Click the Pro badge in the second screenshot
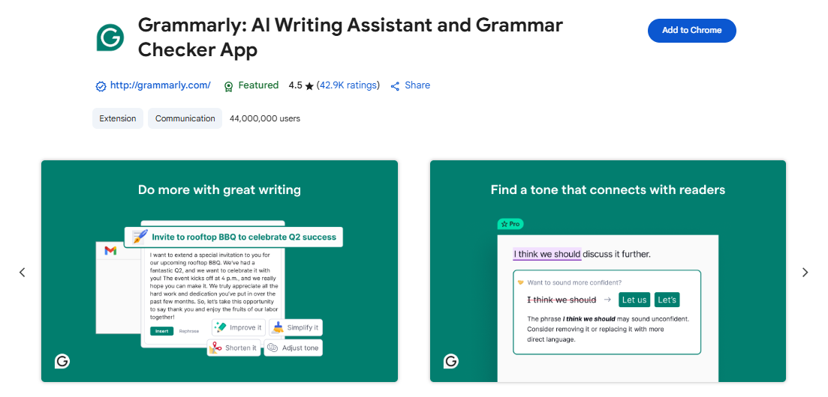Image resolution: width=828 pixels, height=397 pixels. [510, 224]
